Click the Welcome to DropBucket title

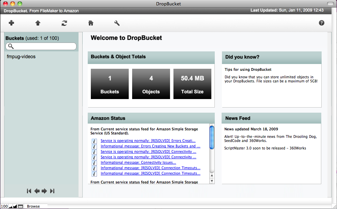[126, 38]
